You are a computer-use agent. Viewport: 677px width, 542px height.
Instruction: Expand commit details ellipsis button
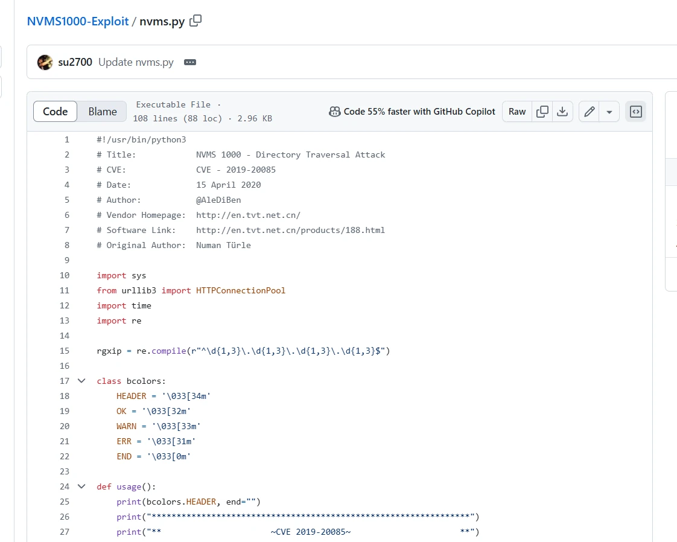(190, 62)
